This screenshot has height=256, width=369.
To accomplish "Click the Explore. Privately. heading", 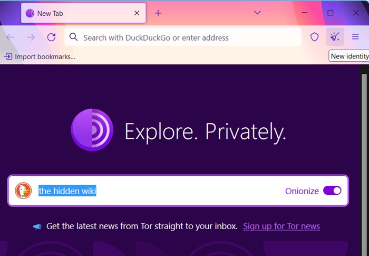I will [205, 132].
